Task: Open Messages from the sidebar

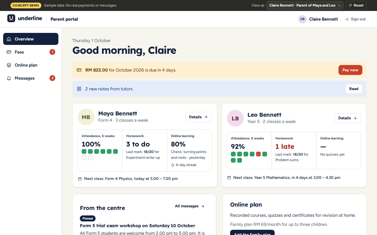Action: (31, 78)
